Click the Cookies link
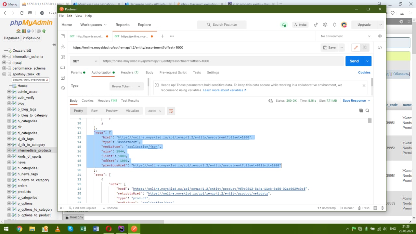 (x=364, y=72)
